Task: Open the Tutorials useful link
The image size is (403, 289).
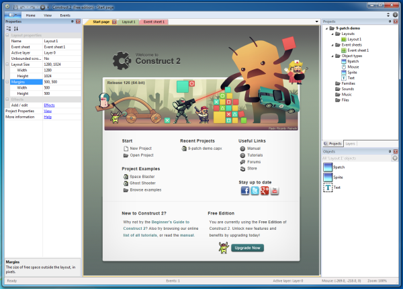Action: 251,155
